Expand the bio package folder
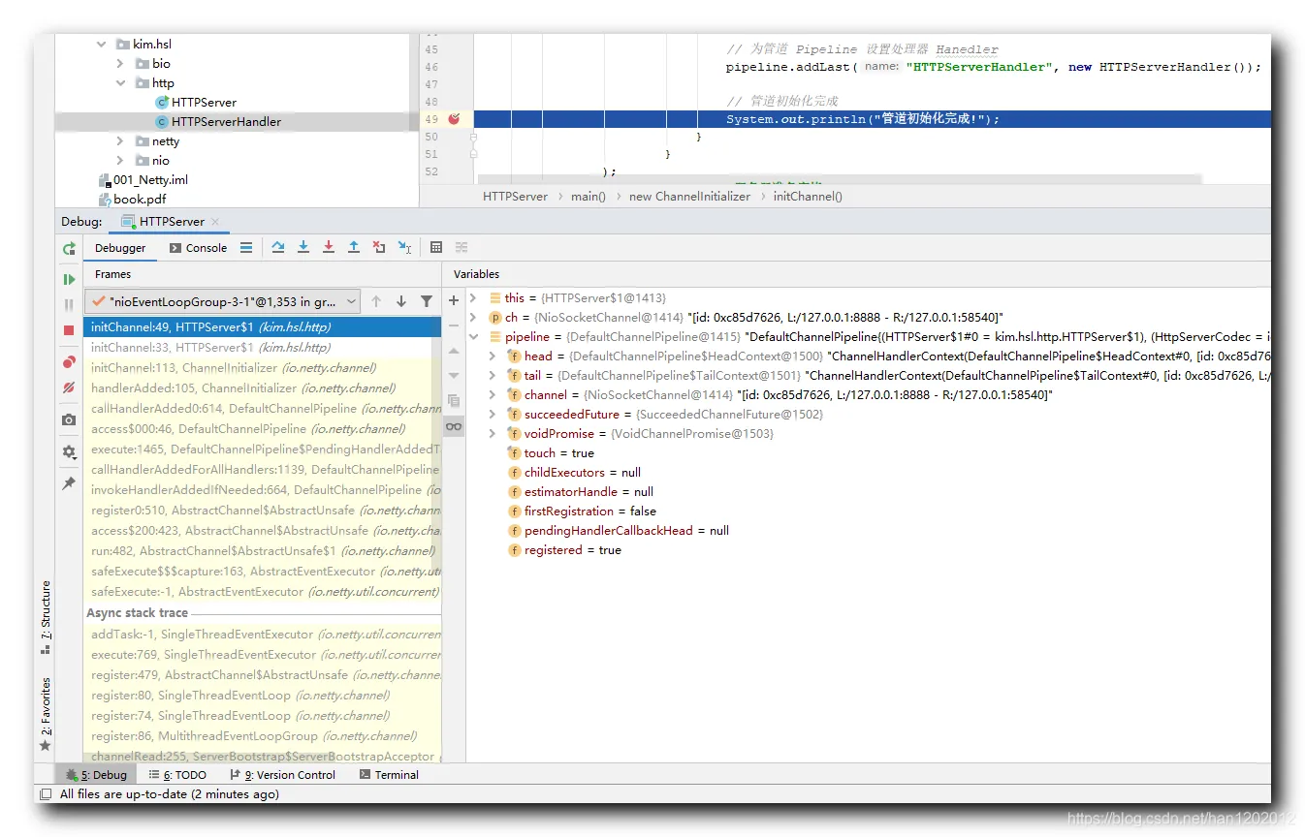Image resolution: width=1305 pixels, height=837 pixels. (x=121, y=64)
